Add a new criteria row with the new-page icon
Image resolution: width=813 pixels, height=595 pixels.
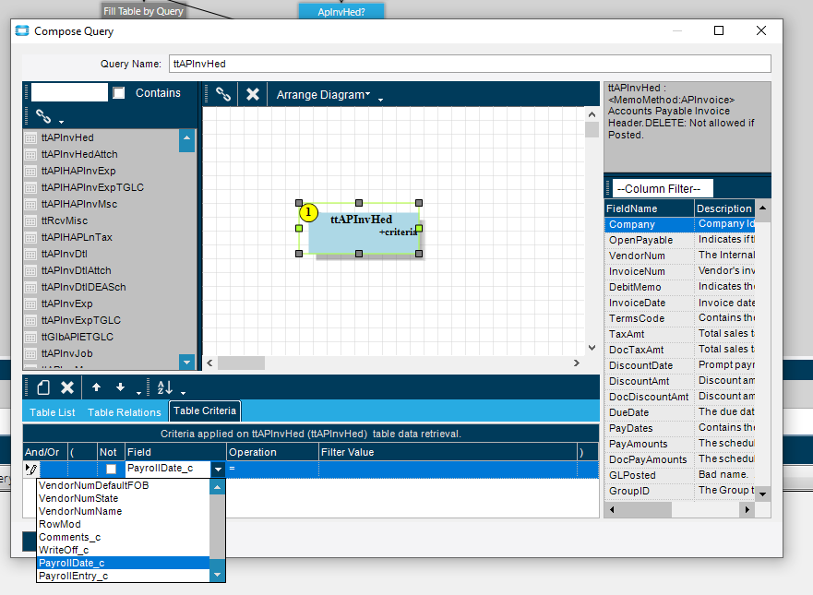point(42,387)
